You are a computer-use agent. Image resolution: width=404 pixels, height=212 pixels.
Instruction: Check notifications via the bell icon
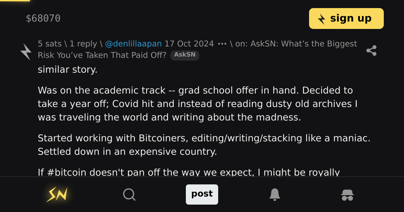pyautogui.click(x=275, y=194)
